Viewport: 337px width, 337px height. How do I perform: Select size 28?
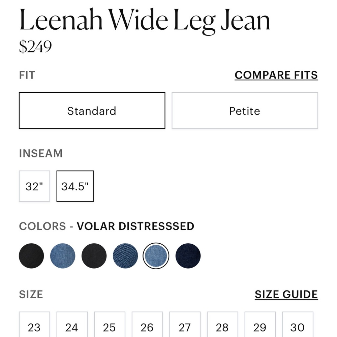coord(222,327)
